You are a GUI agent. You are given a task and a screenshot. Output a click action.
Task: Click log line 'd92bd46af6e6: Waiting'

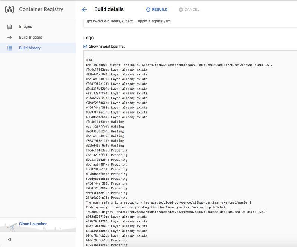tap(105, 145)
